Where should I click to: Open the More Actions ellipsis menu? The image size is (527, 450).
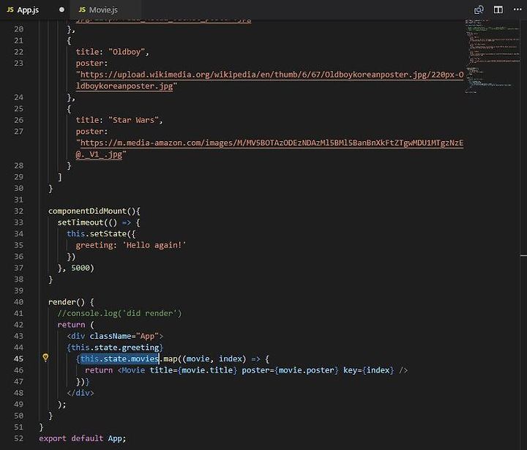pos(517,10)
